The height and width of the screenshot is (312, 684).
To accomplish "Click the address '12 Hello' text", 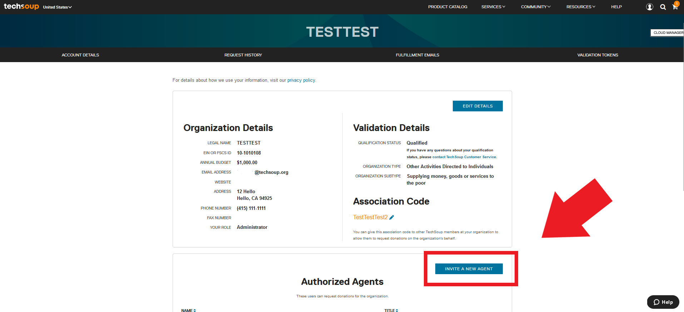I will pos(246,192).
